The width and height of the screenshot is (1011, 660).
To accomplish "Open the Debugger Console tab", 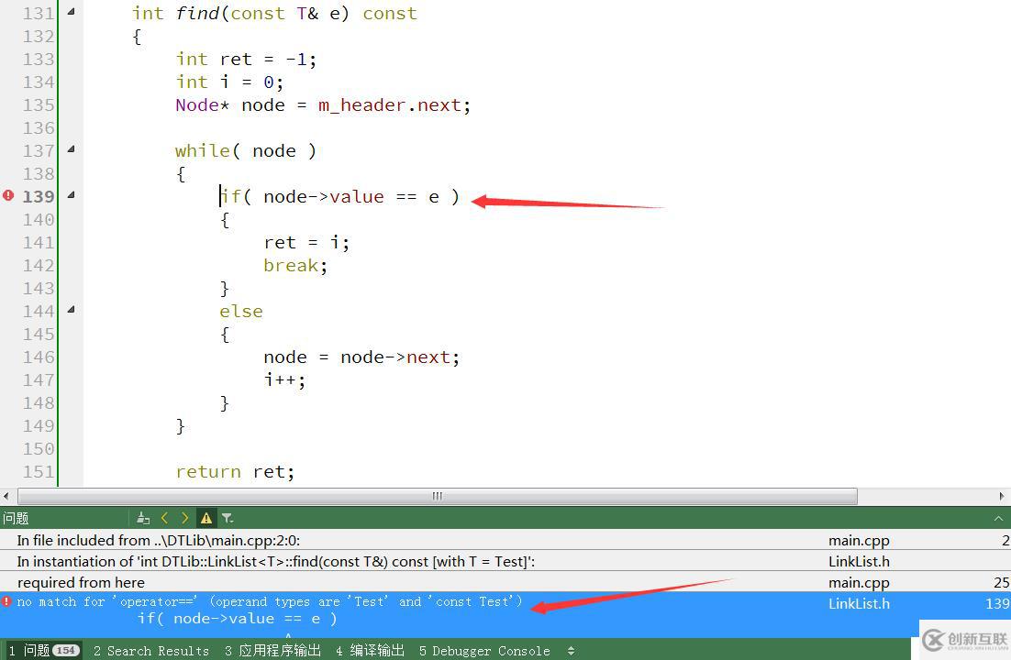I will point(484,650).
